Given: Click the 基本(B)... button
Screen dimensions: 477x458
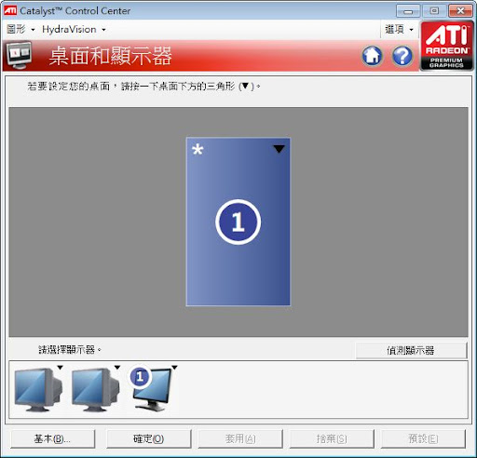Looking at the screenshot, I should tap(53, 439).
